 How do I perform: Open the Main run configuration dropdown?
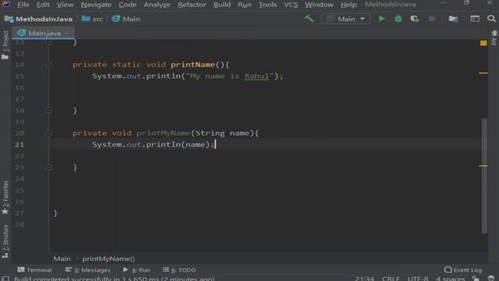tap(346, 19)
